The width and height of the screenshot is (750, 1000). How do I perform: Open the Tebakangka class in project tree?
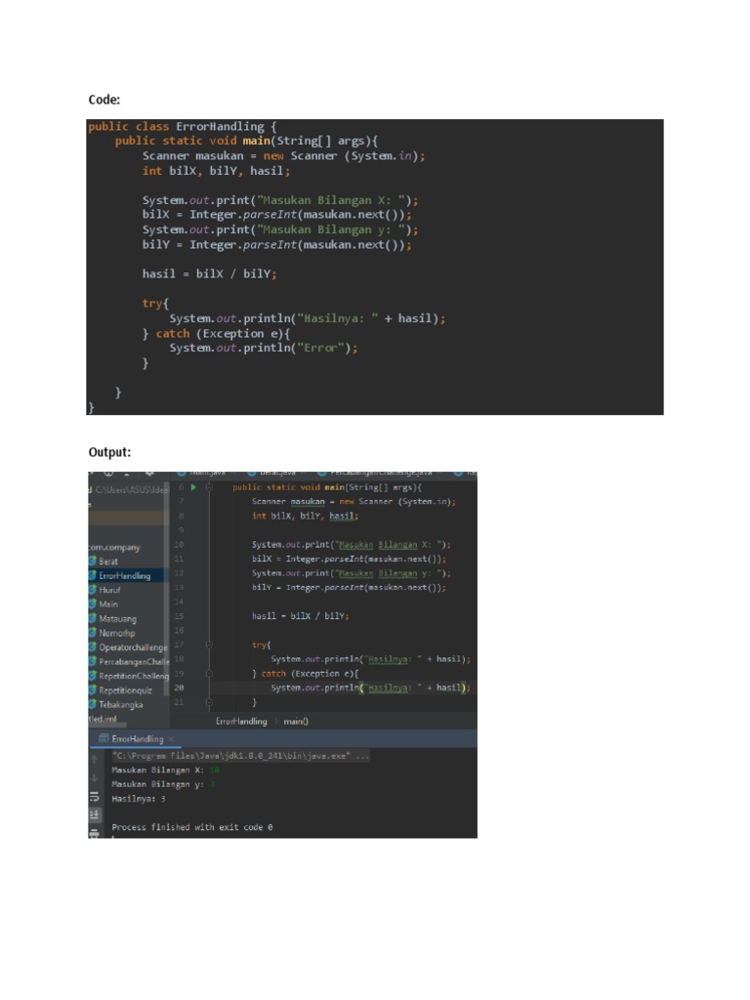point(120,705)
